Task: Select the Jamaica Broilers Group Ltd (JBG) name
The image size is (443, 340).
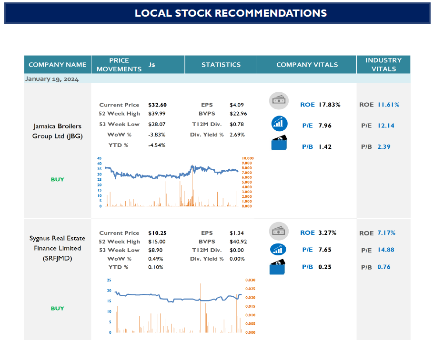Action: coord(57,131)
